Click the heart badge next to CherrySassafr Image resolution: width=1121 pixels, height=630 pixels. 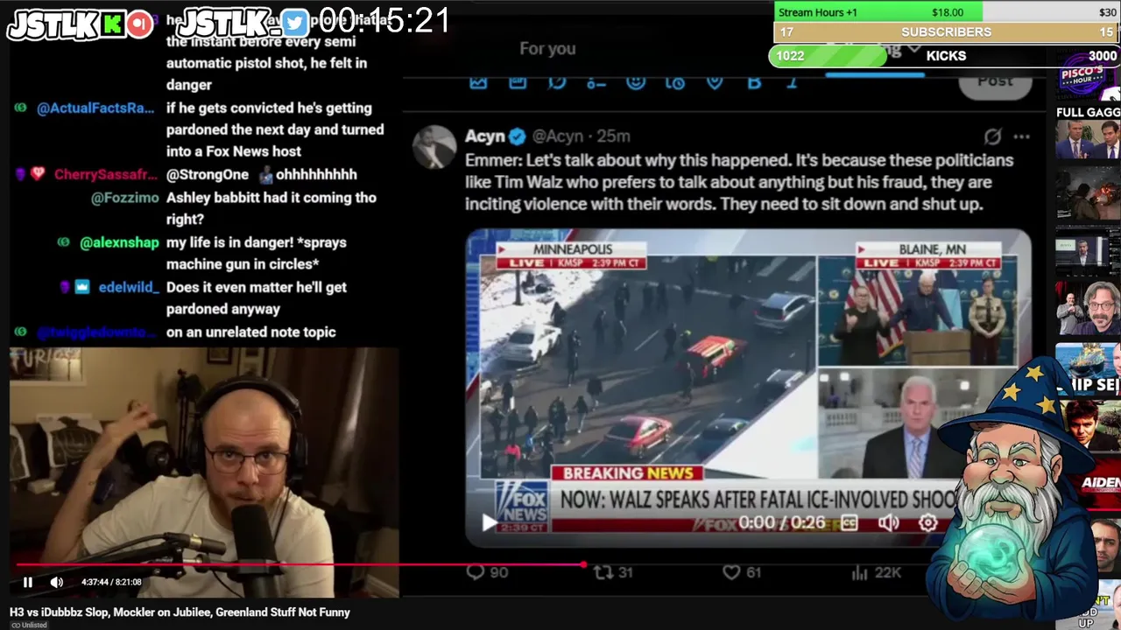tap(38, 175)
